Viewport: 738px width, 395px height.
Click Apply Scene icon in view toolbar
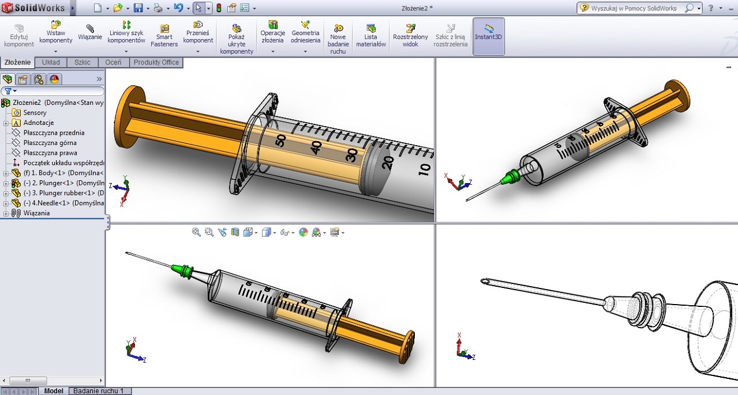click(316, 232)
